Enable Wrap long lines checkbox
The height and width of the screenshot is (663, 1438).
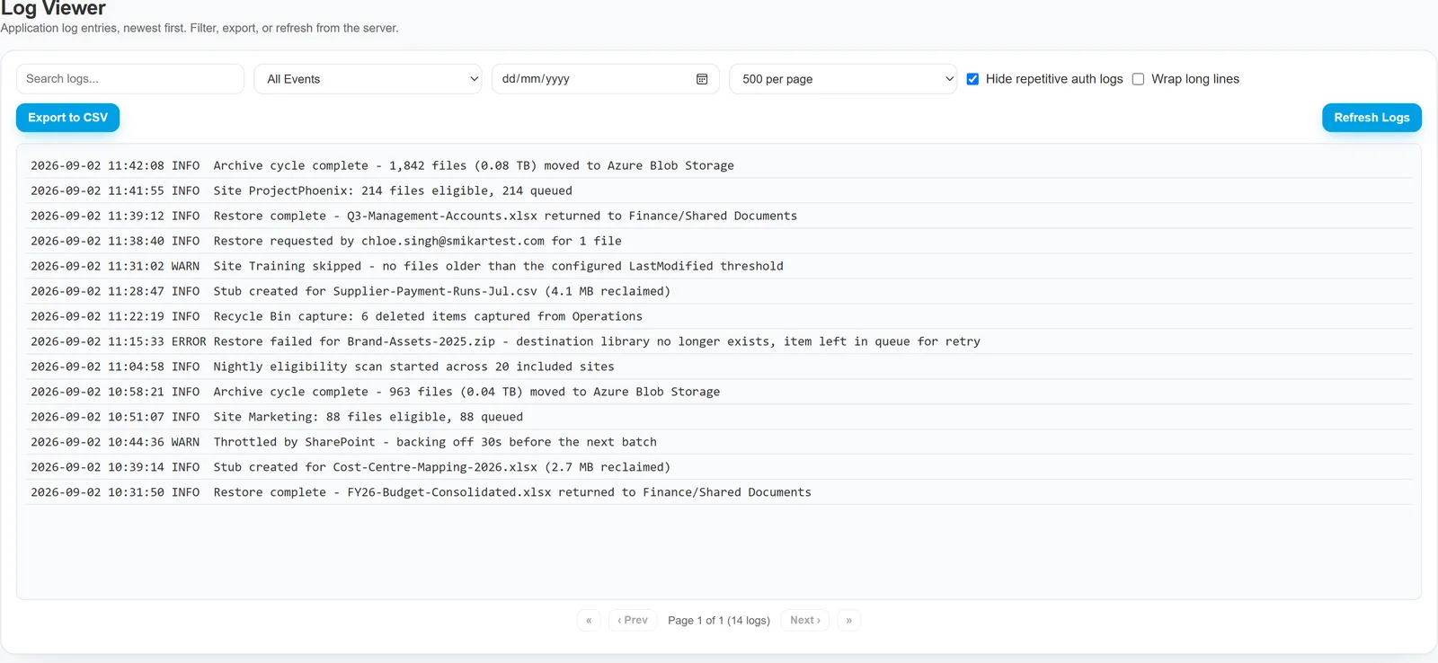[x=1138, y=79]
